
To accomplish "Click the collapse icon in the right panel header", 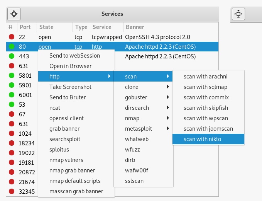I will [238, 14].
